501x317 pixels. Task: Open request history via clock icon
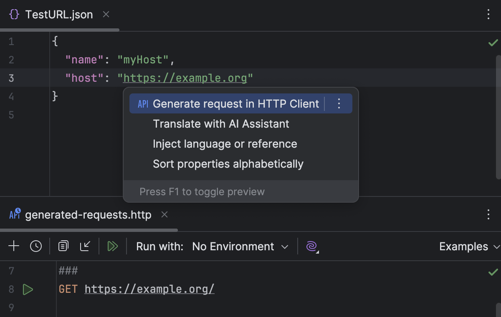pyautogui.click(x=36, y=246)
